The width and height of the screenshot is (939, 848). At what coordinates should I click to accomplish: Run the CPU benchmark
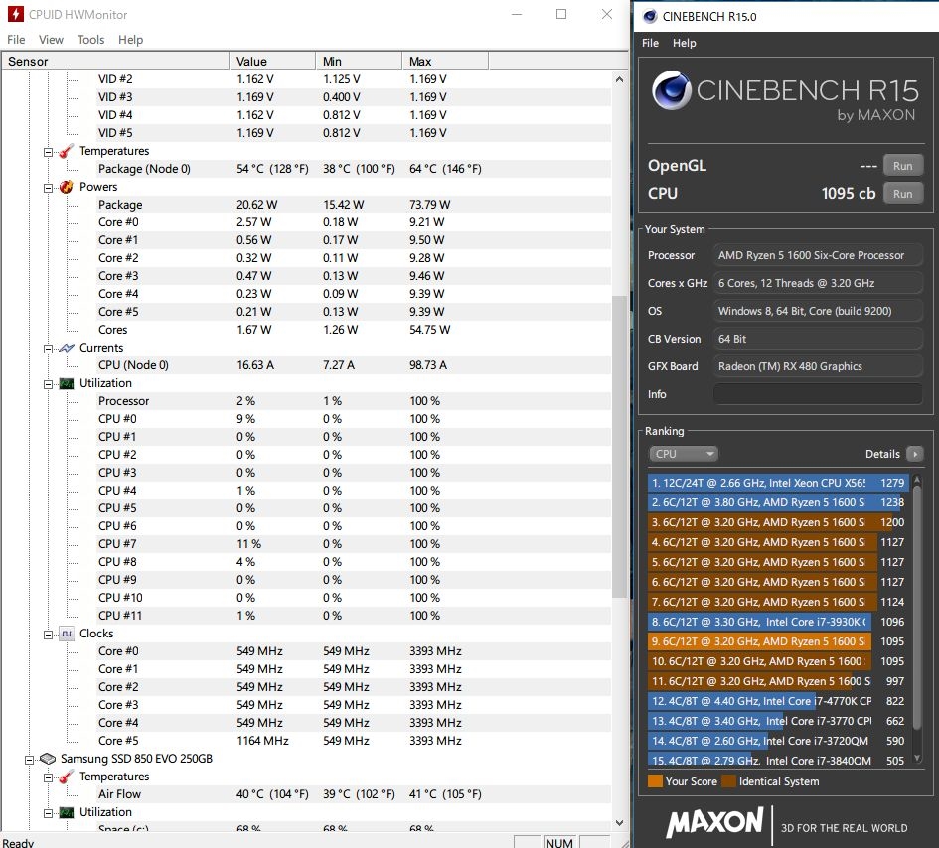click(903, 194)
